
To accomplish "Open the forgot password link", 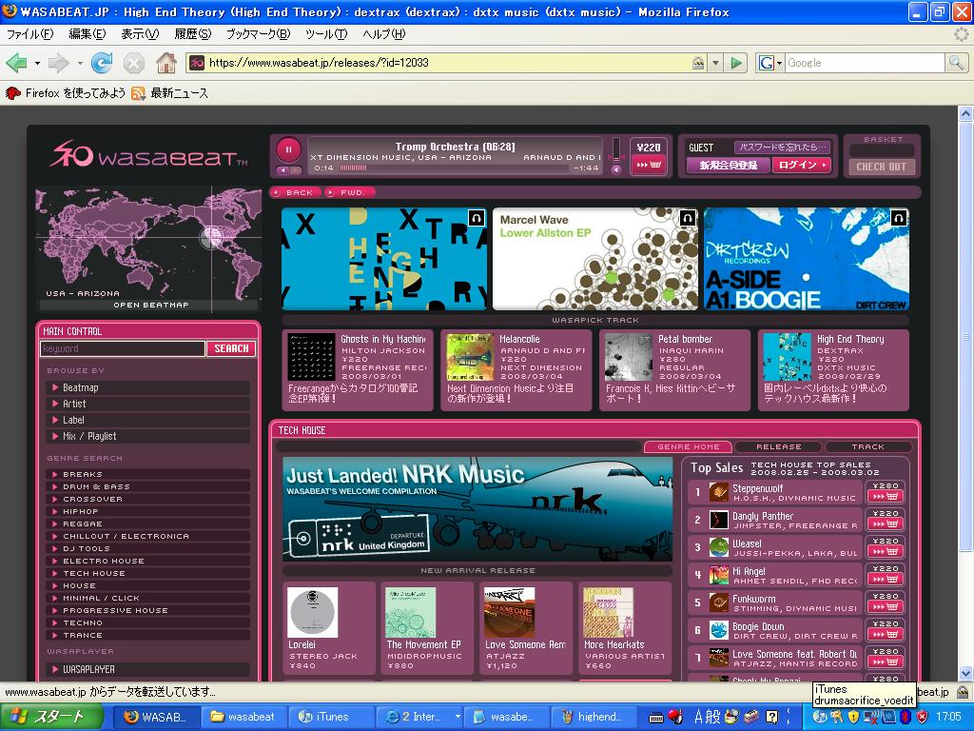I will pos(783,148).
